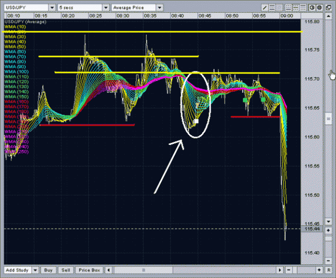Click the darker round clock toolbar icon
Image resolution: width=336 pixels, height=278 pixels.
point(319,8)
